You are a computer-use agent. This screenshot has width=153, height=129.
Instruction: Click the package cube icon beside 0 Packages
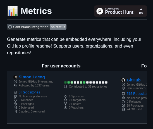(15, 104)
